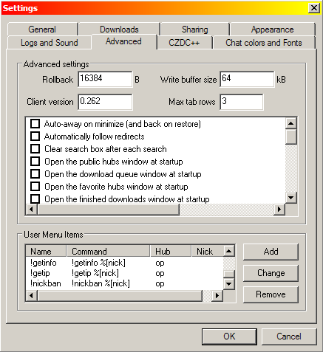Click the Hub column header
323x352 pixels.
171,252
